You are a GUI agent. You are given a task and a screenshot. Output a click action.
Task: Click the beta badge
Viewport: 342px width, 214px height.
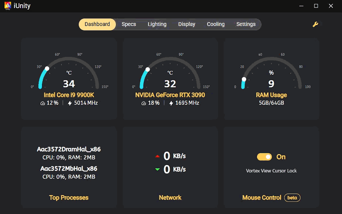pyautogui.click(x=293, y=198)
